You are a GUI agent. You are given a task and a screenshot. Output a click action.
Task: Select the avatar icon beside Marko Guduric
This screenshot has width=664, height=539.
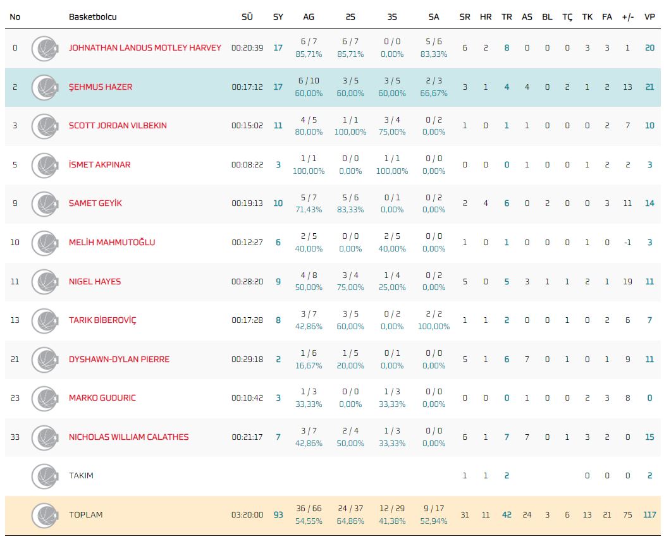[x=45, y=398]
